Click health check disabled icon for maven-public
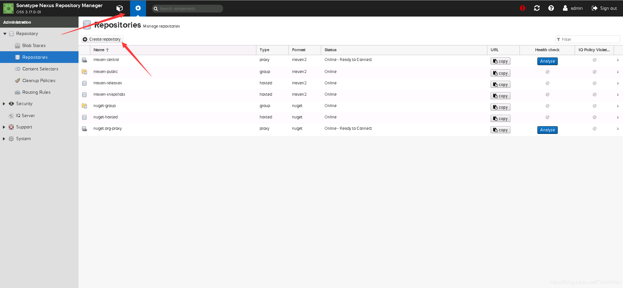 (547, 72)
